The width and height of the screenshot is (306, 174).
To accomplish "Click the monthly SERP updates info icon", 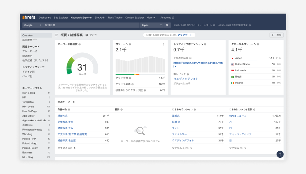I will click(250, 25).
